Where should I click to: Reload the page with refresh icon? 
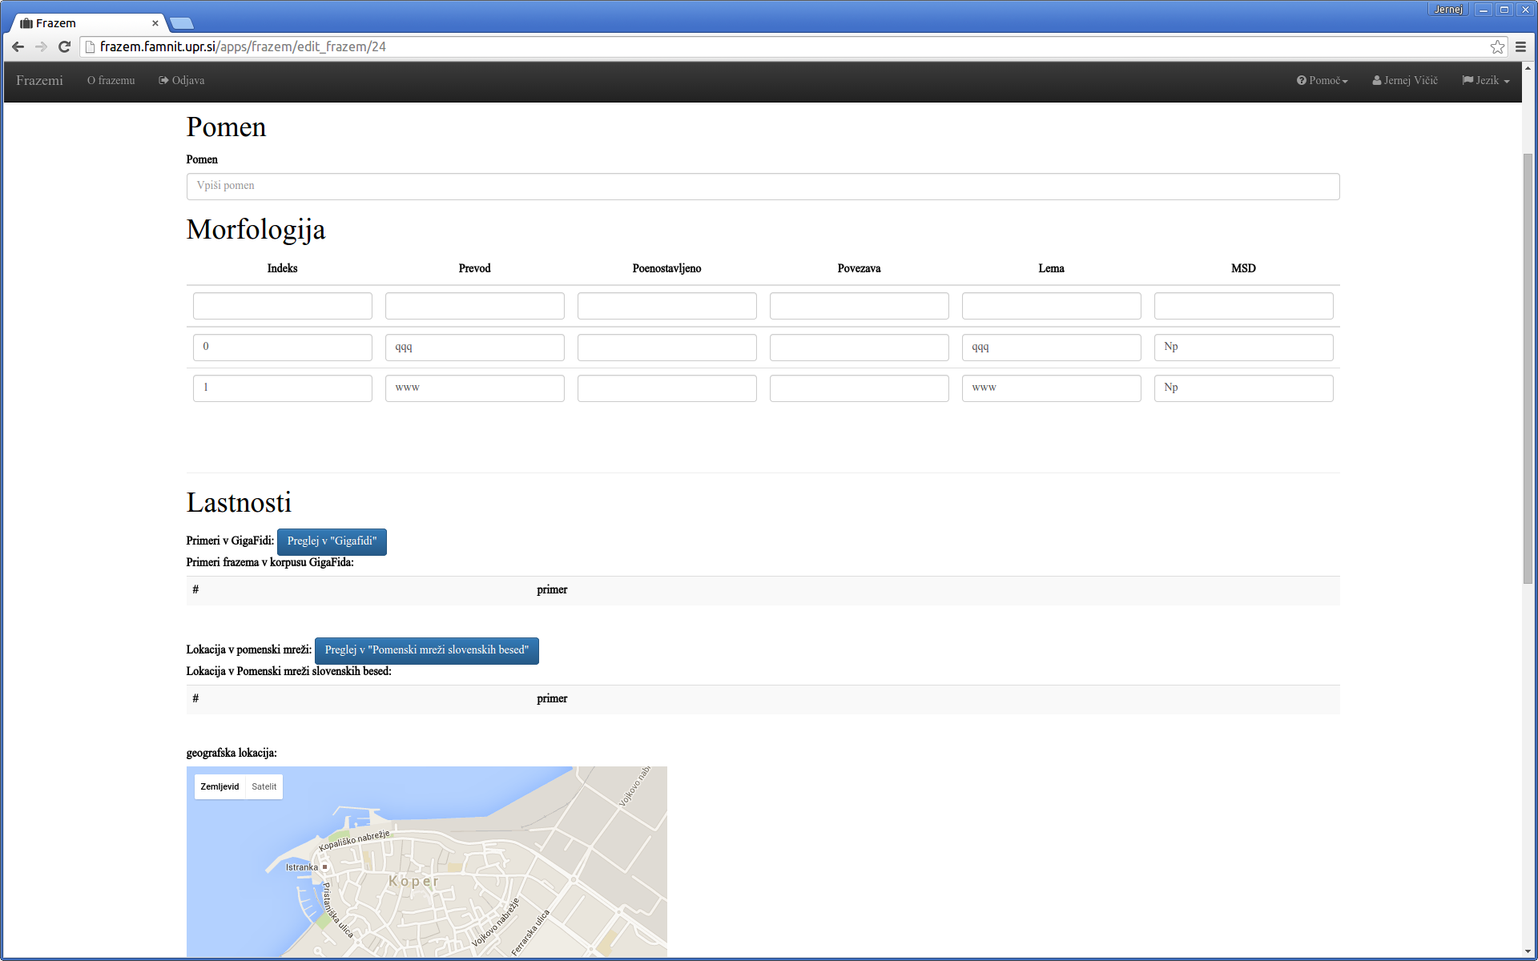point(64,47)
